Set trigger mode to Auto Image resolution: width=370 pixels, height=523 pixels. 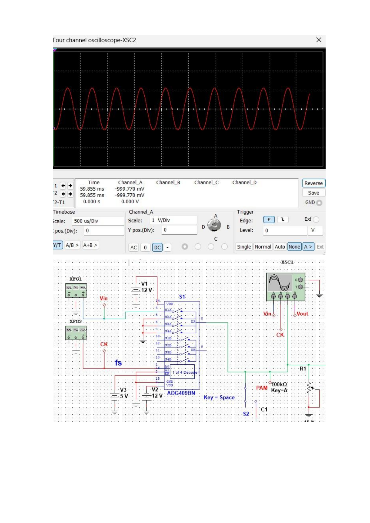click(280, 247)
